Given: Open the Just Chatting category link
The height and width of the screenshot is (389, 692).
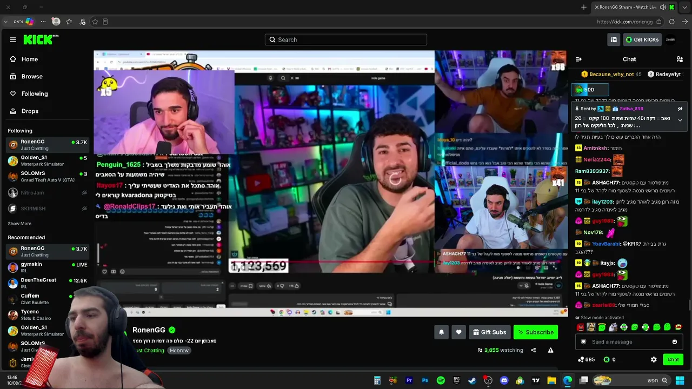Looking at the screenshot, I should click(149, 351).
